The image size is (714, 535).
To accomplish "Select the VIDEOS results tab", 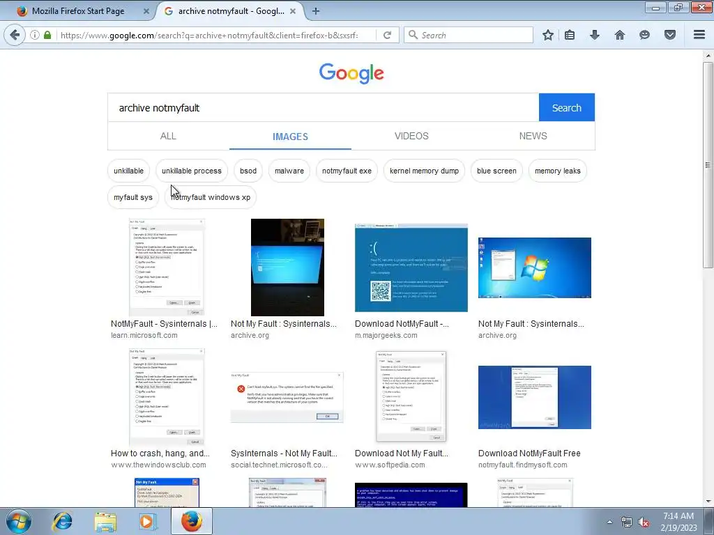I will click(411, 136).
